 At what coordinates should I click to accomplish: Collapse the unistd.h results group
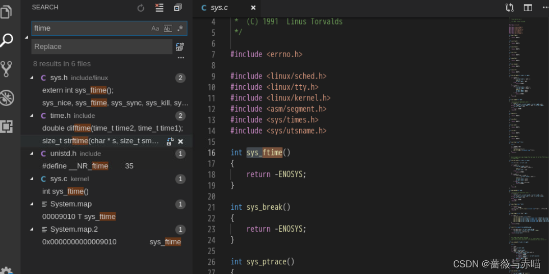(32, 154)
